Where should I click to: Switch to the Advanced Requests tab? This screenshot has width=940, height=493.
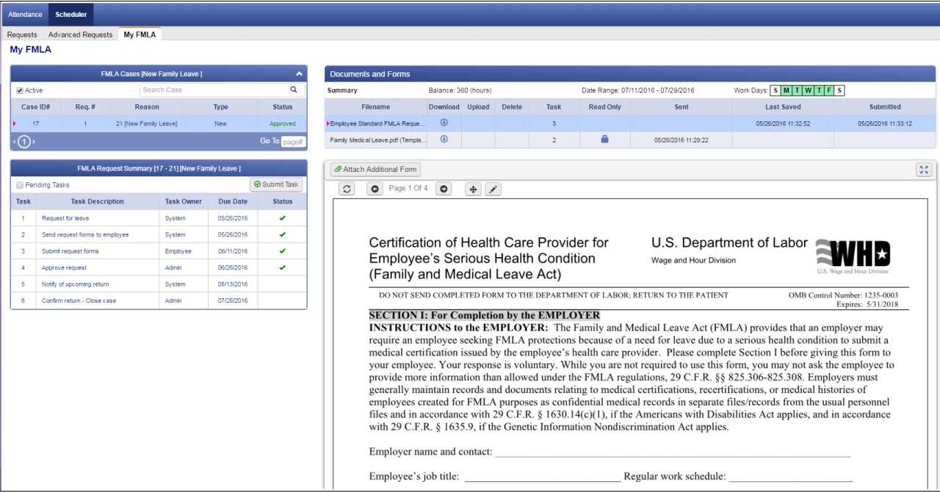click(x=80, y=35)
